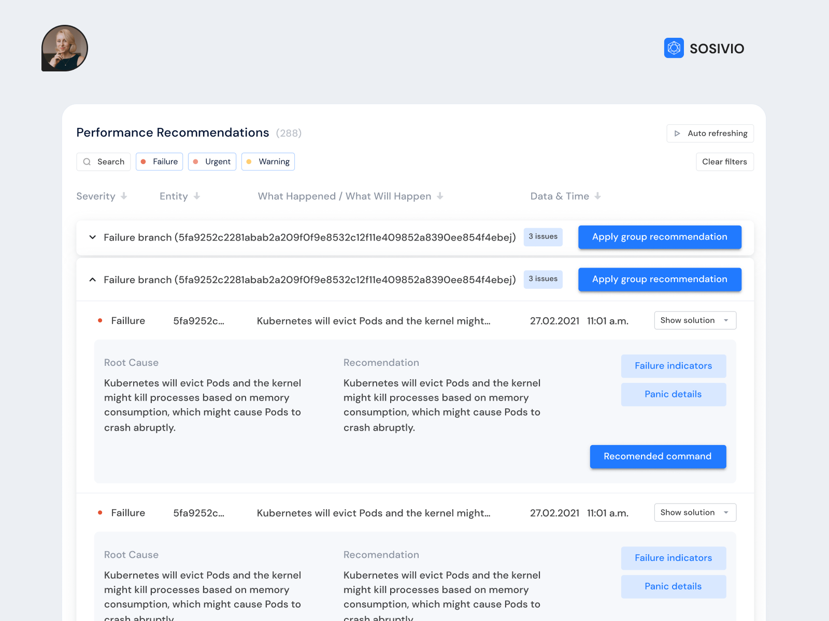Open the Search input field

pyautogui.click(x=104, y=161)
